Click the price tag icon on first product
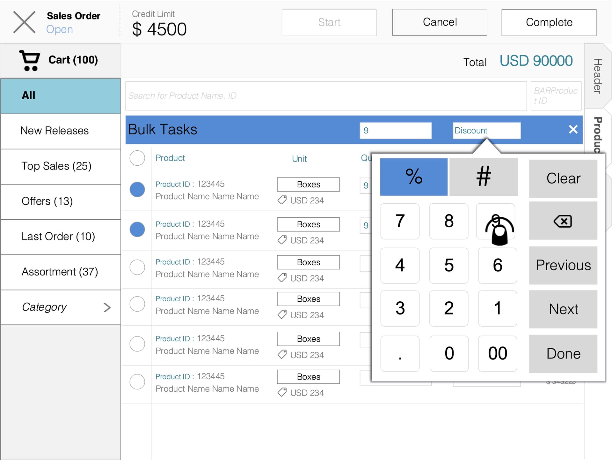Viewport: 612px width, 460px height. 282,200
